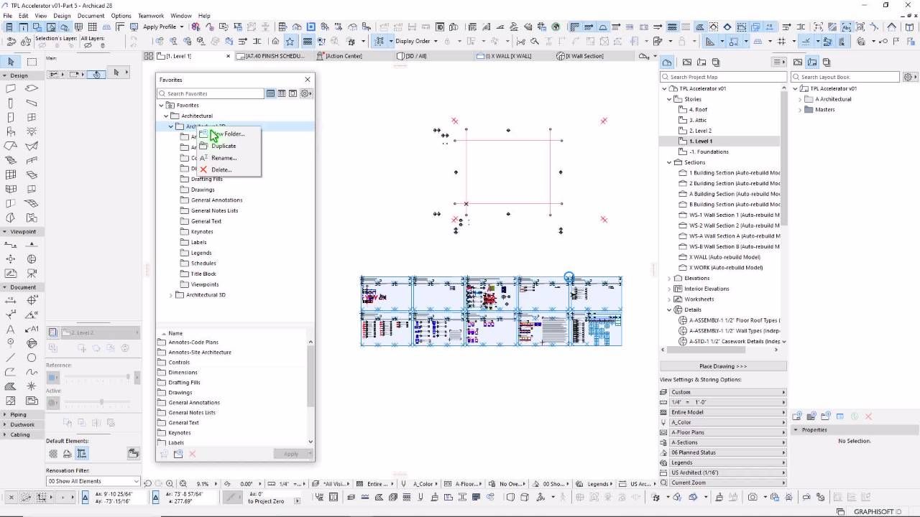Viewport: 920px width, 517px height.
Task: Select the Arrow tool in the toolbox
Action: pyautogui.click(x=11, y=62)
